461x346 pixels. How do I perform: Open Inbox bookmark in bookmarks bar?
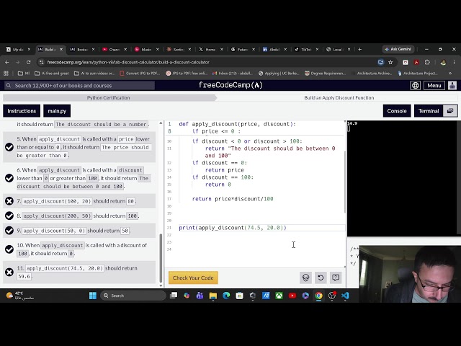(232, 74)
